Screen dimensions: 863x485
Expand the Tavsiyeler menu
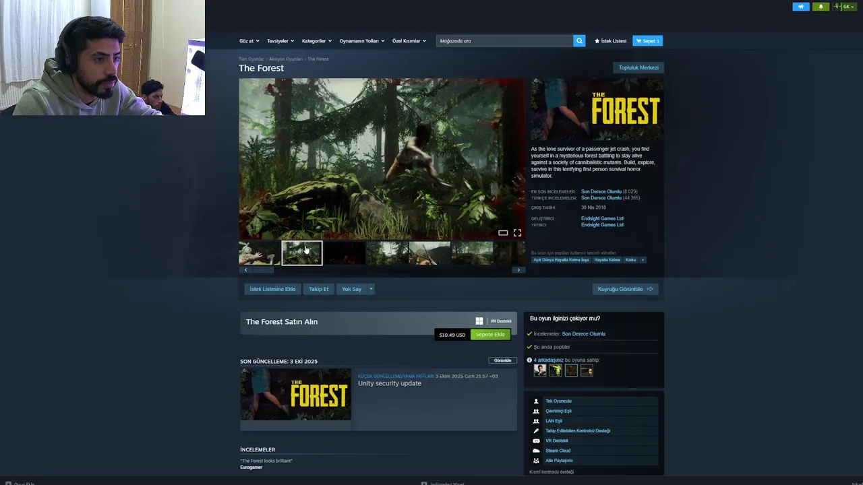(x=280, y=41)
